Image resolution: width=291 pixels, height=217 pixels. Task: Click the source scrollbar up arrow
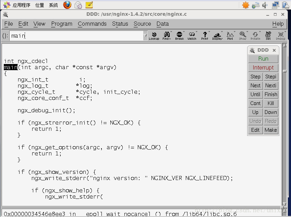[284, 45]
